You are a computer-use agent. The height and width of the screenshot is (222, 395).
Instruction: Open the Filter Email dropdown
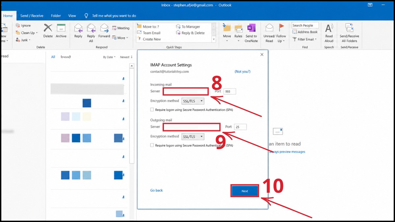point(304,39)
